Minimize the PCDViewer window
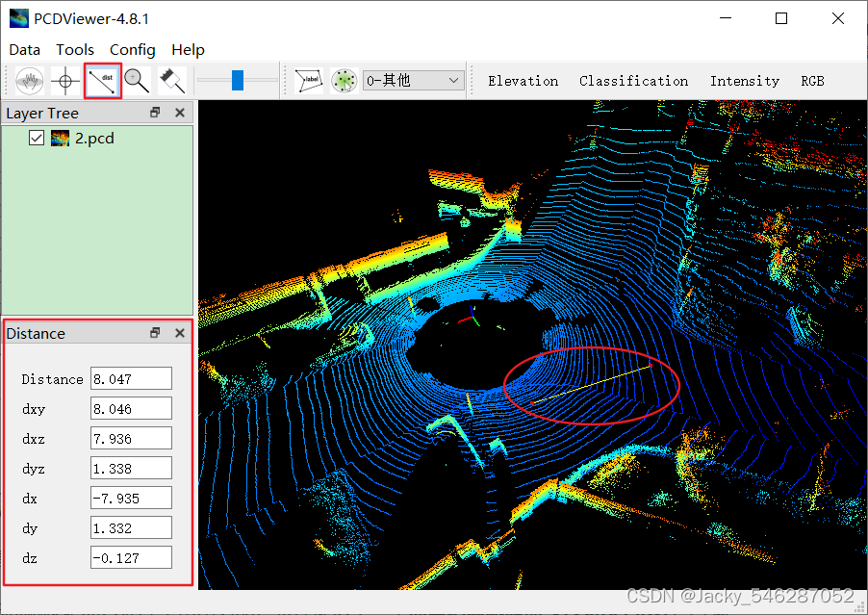This screenshot has height=615, width=868. point(726,18)
